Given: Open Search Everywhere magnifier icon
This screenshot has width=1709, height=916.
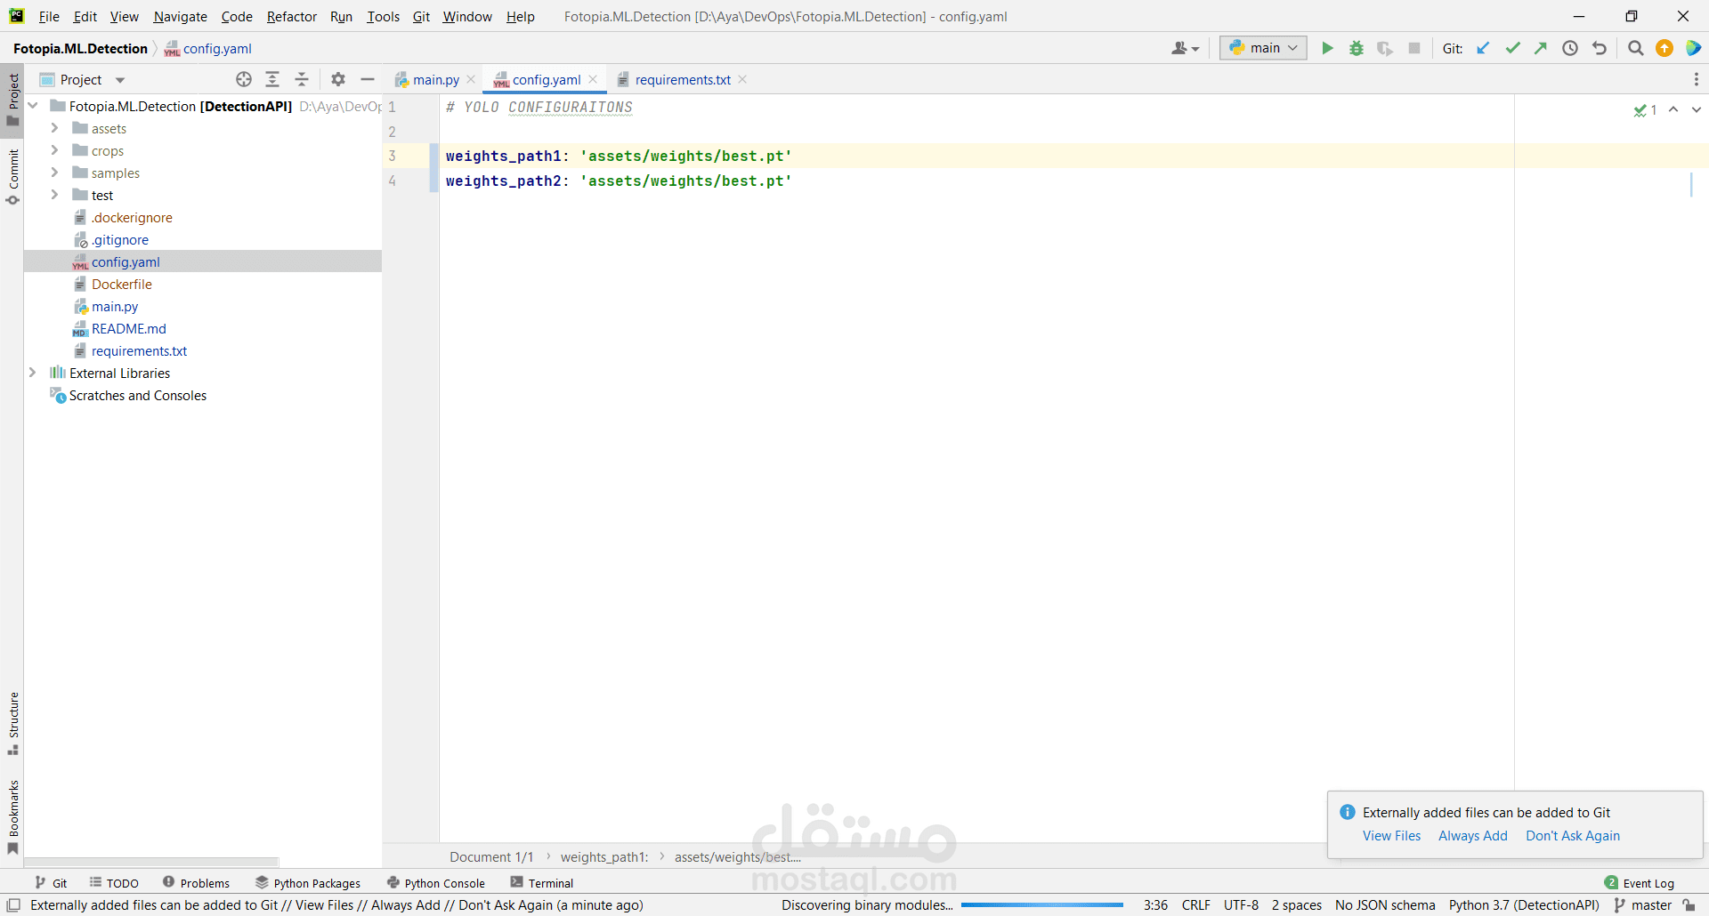Looking at the screenshot, I should pos(1635,48).
